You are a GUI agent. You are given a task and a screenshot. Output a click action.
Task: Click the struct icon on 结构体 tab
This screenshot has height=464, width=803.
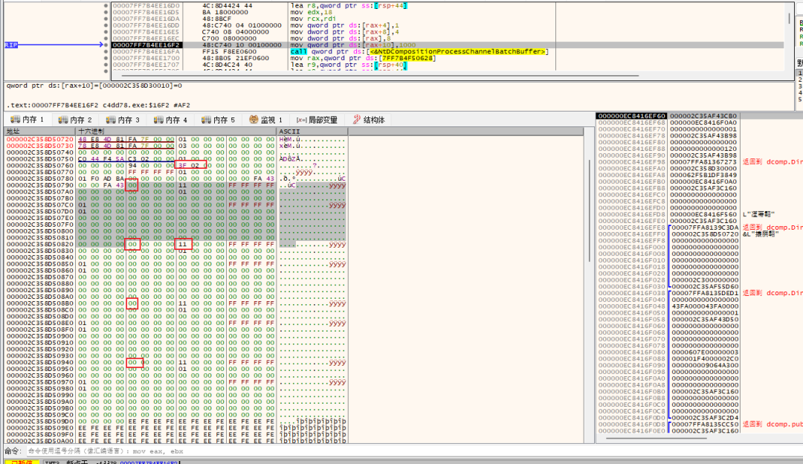pos(357,120)
